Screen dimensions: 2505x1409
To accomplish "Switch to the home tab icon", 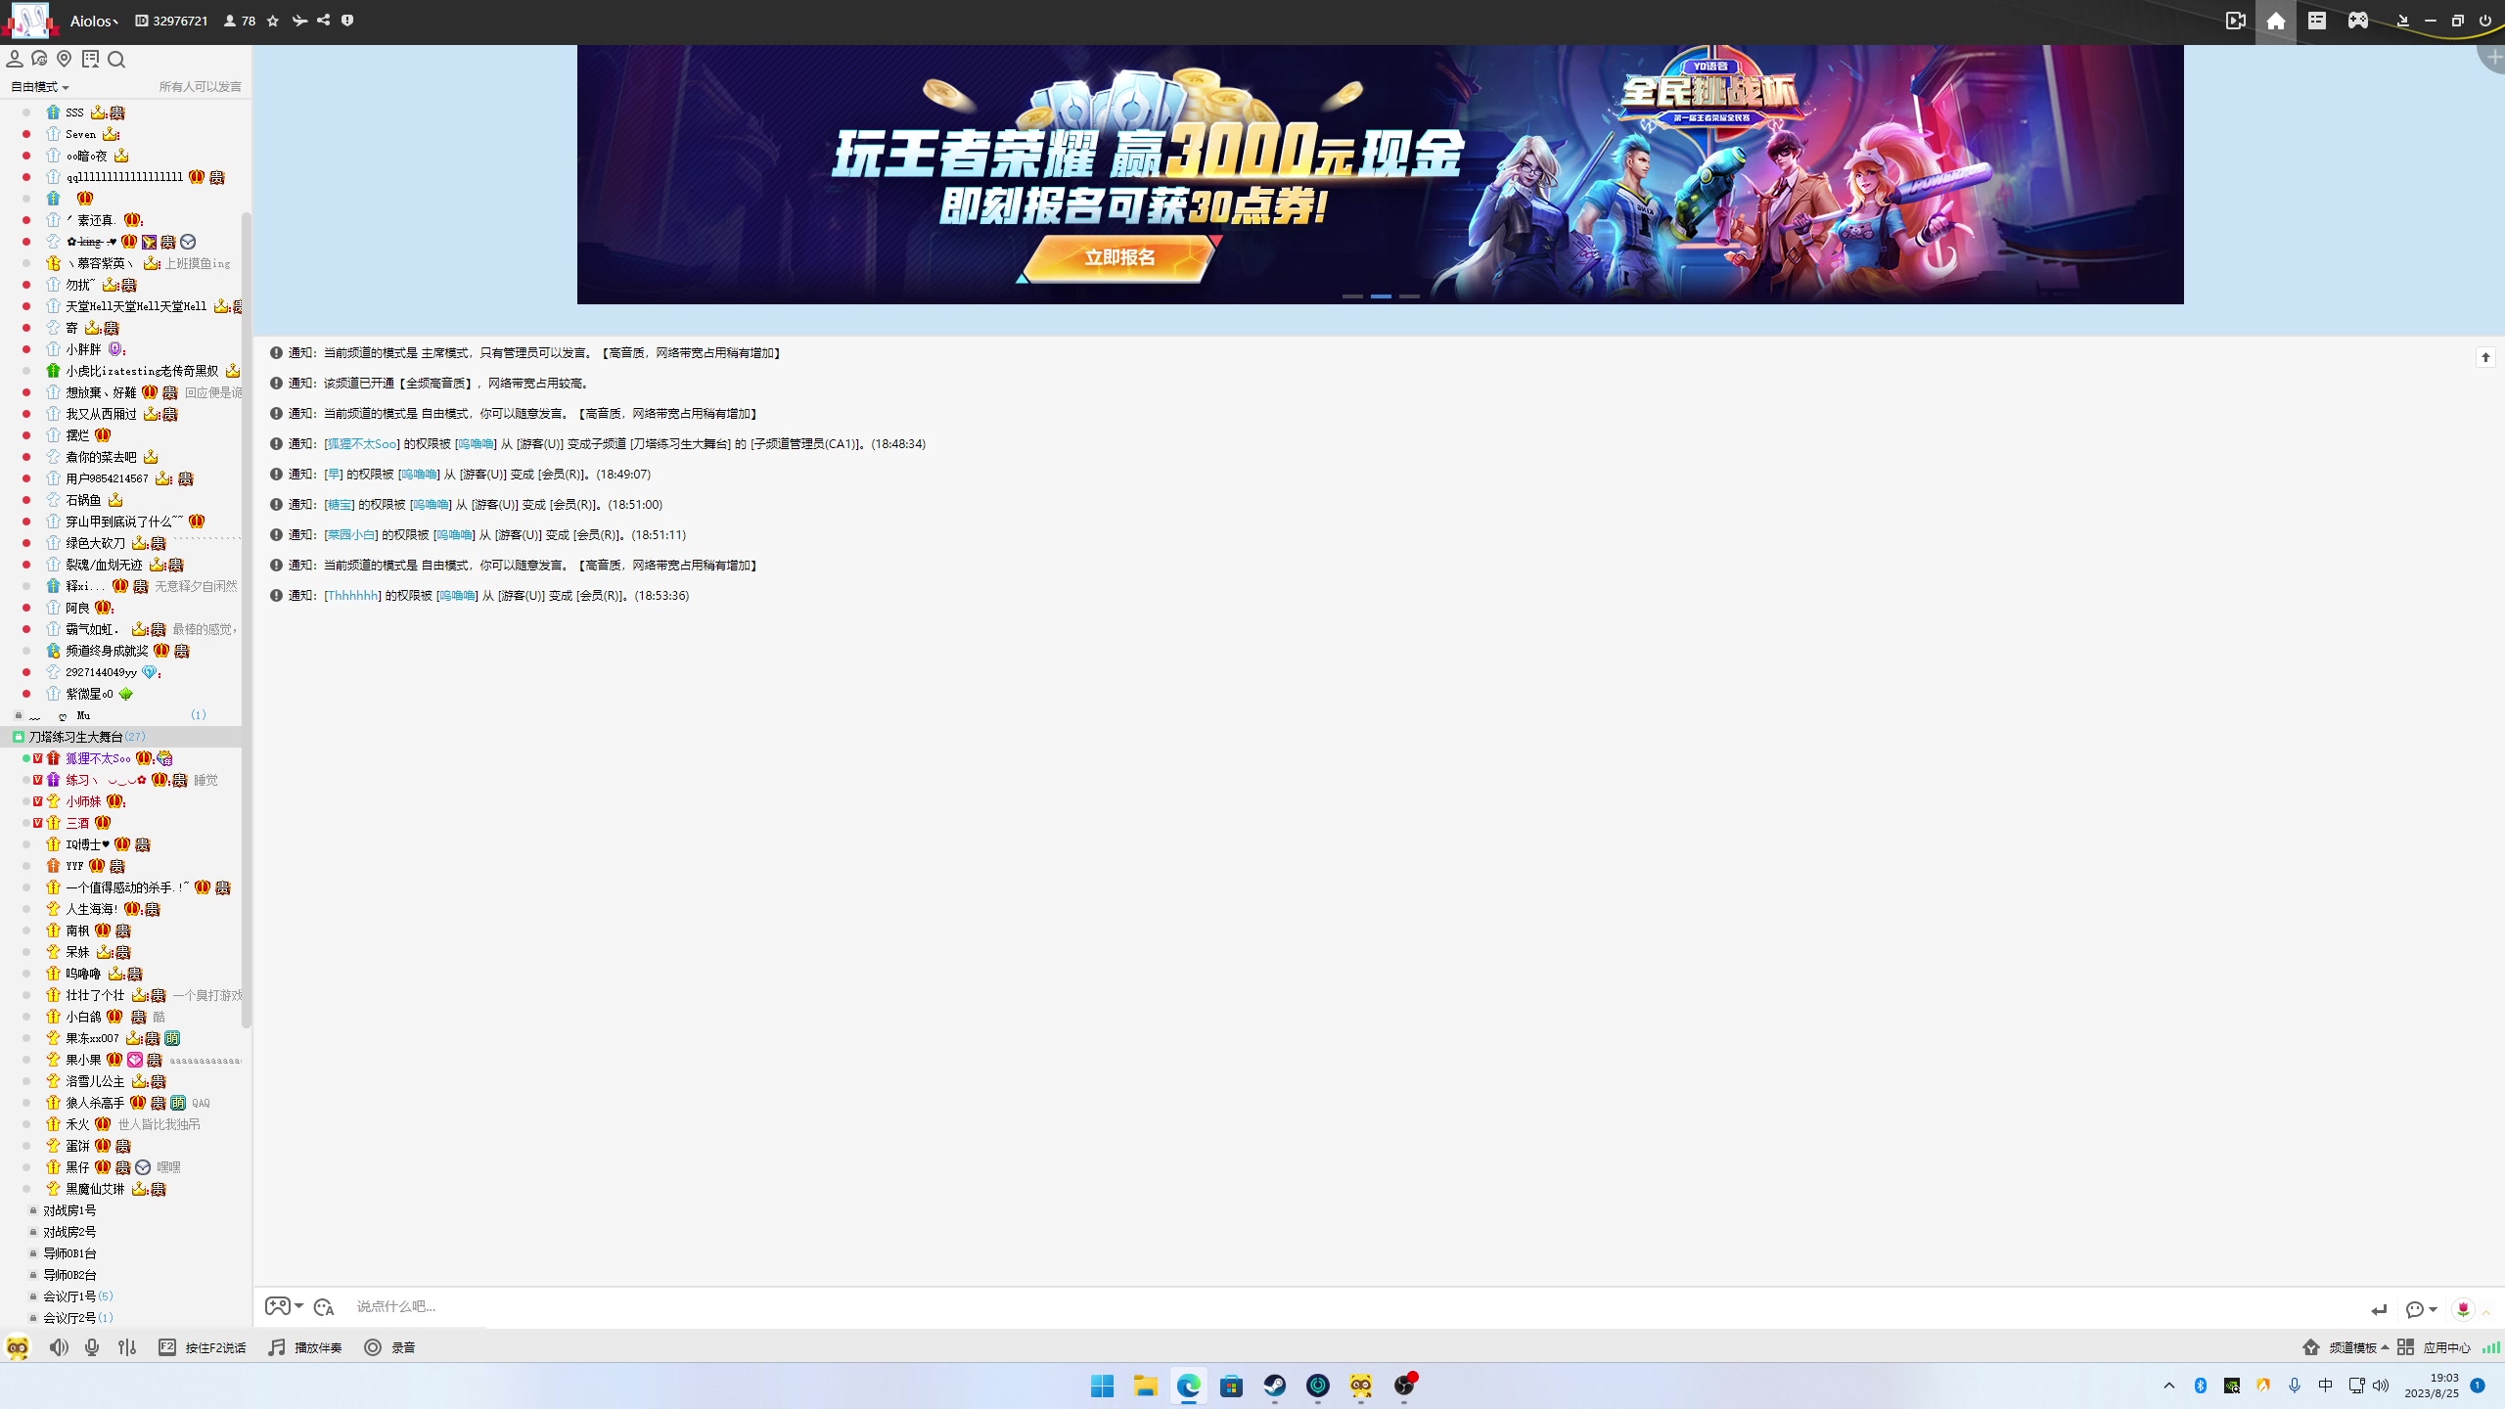I will click(x=2276, y=21).
